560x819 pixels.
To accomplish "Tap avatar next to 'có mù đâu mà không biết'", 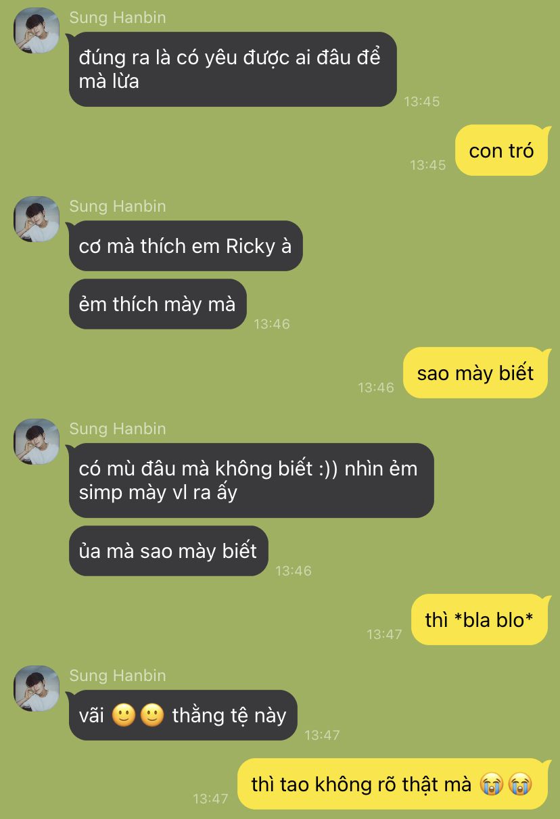I will pos(37,442).
